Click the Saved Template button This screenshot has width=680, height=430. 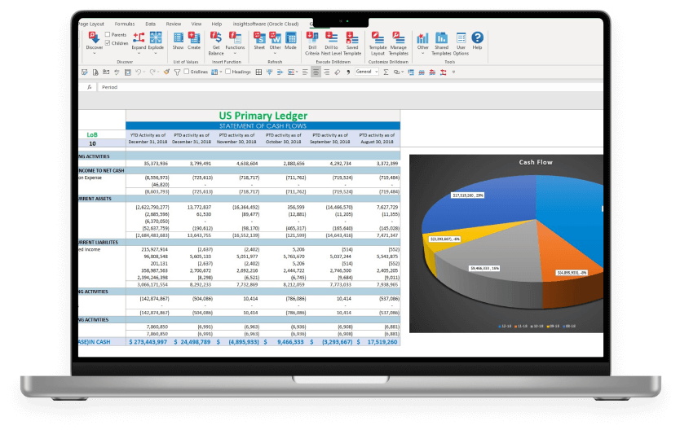click(351, 37)
